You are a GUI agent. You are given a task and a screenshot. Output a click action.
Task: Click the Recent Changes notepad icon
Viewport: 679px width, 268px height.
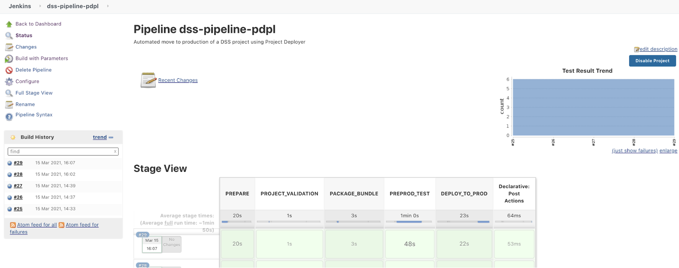pyautogui.click(x=148, y=80)
